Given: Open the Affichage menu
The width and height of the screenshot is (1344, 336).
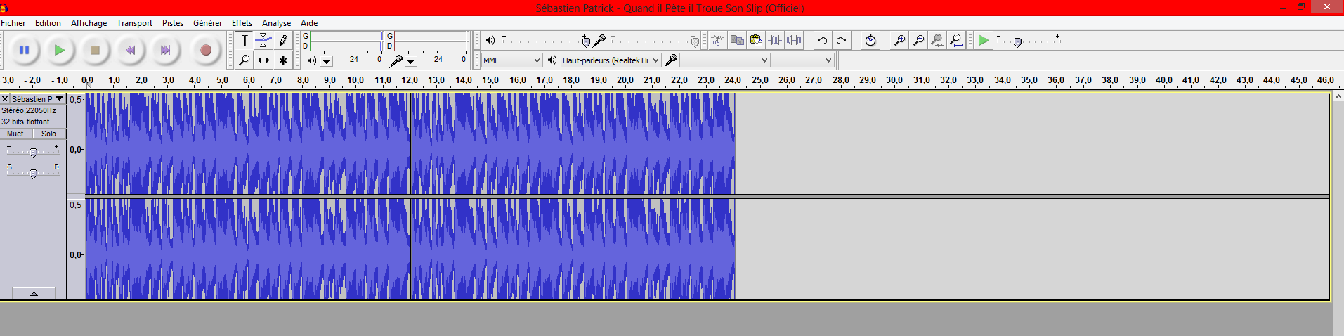Looking at the screenshot, I should point(89,23).
